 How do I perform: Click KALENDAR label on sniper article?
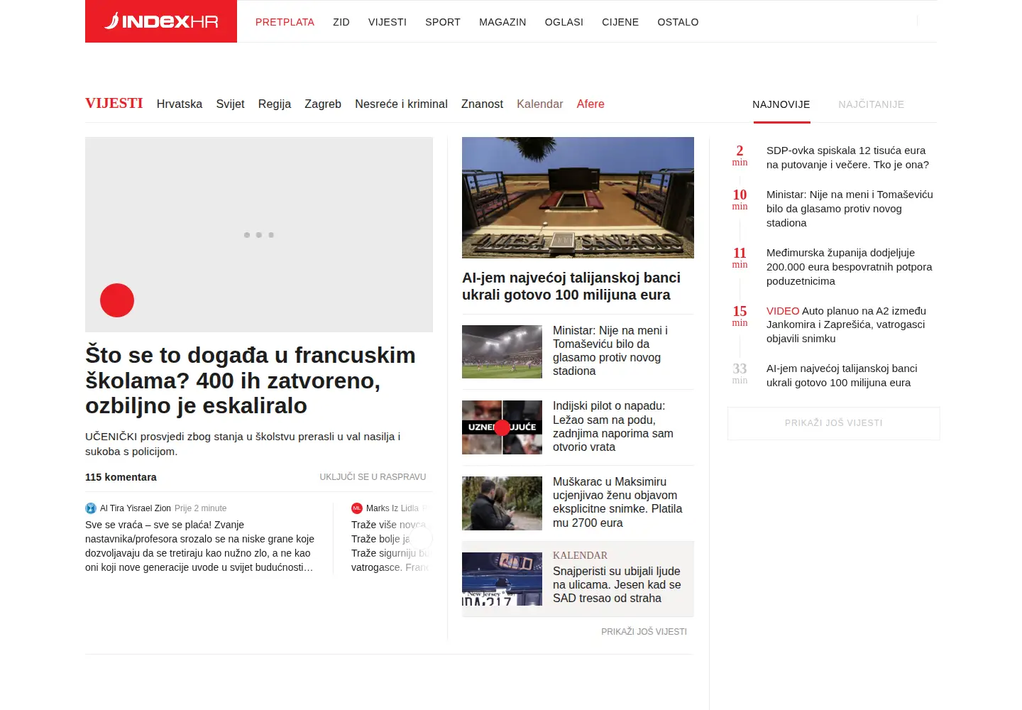[580, 555]
